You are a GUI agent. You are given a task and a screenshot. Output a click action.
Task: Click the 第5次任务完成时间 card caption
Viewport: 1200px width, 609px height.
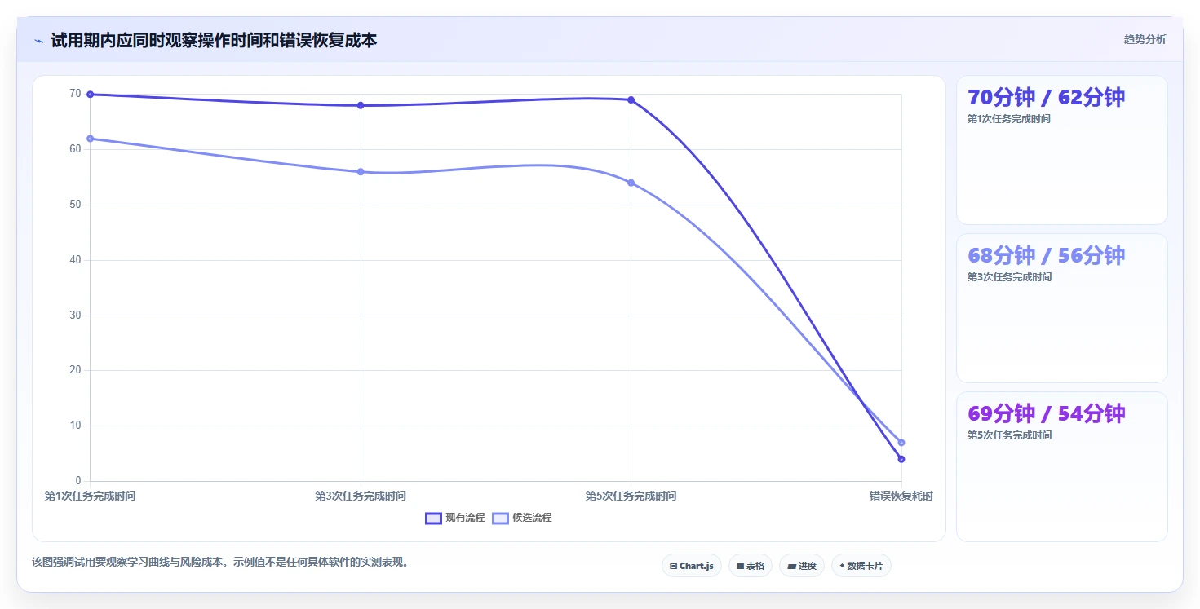pyautogui.click(x=1009, y=435)
